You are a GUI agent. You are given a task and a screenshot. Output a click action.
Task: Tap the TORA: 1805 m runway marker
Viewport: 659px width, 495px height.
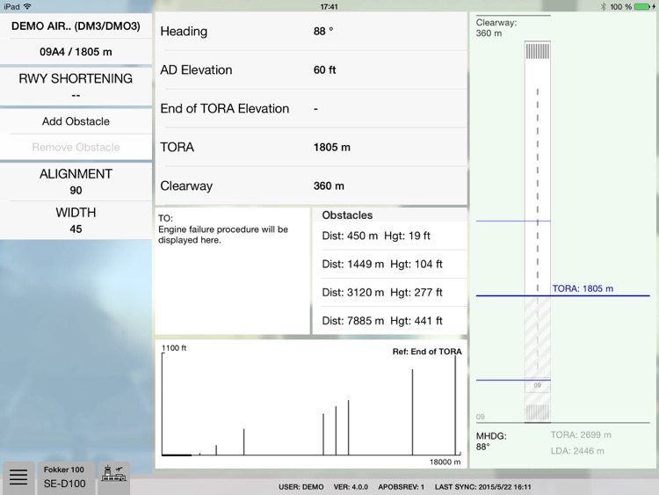[x=583, y=288]
